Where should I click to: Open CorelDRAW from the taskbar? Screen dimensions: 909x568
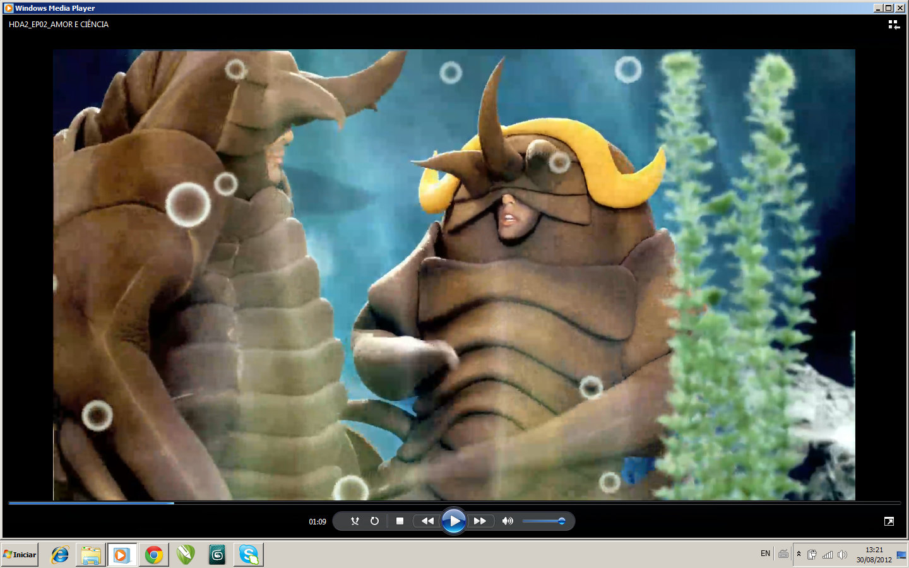[x=186, y=555]
